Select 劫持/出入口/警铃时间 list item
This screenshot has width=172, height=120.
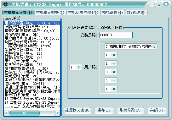coord(32,72)
